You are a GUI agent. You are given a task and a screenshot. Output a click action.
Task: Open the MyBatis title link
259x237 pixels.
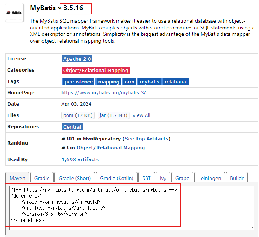point(43,8)
